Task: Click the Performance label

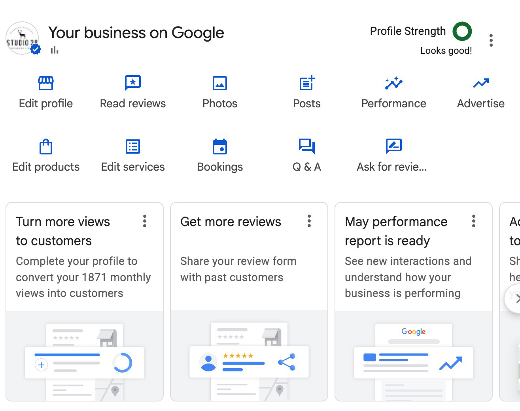Action: click(x=394, y=103)
